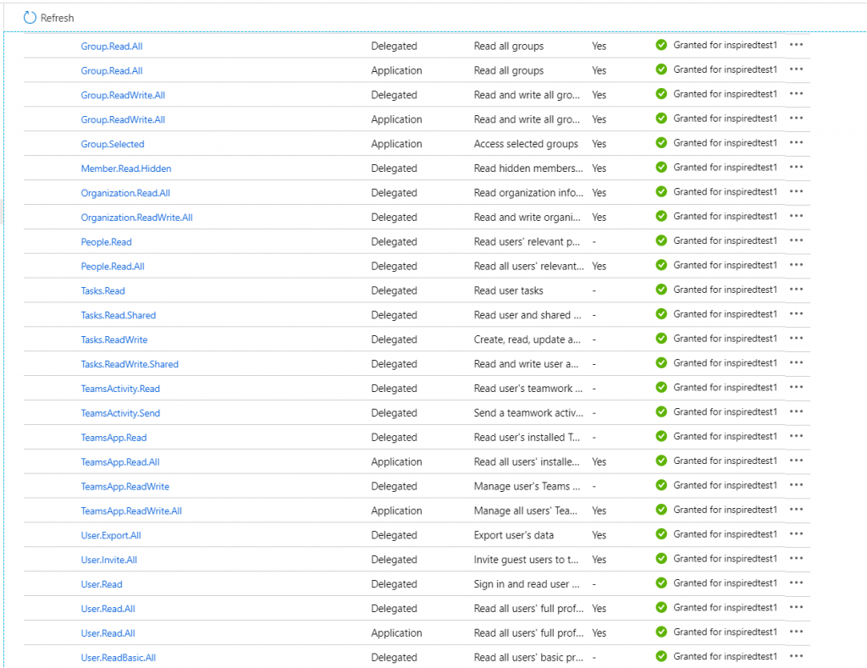Click the green status checkmark for People.Read
This screenshot has height=668, width=867.
(x=661, y=241)
